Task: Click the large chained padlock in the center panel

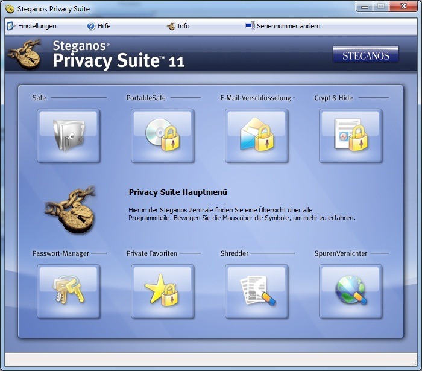Action: pos(71,209)
